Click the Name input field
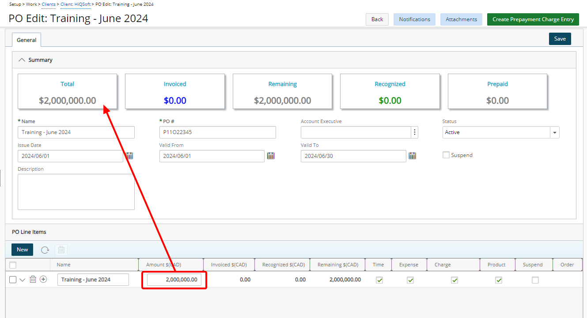The image size is (587, 318). tap(76, 132)
